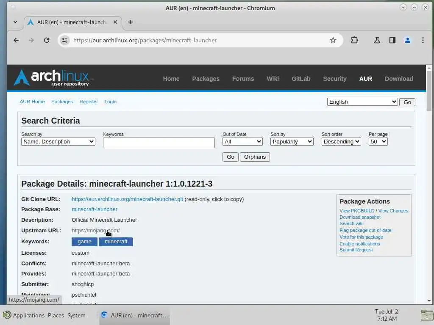
Task: Click the system tray icon at bottom right
Action: pyautogui.click(x=426, y=315)
